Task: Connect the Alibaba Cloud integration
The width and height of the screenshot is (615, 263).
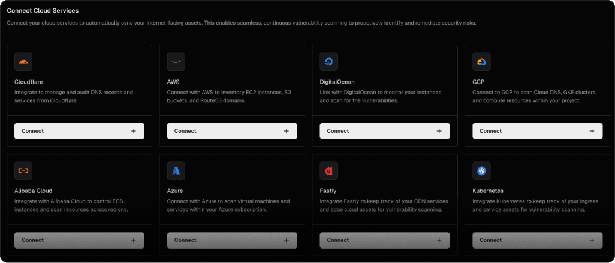Action: click(x=79, y=240)
